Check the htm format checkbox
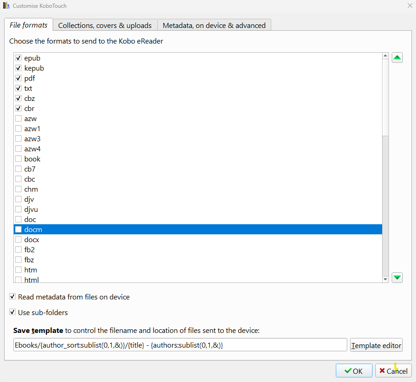The height and width of the screenshot is (382, 416). click(x=18, y=270)
